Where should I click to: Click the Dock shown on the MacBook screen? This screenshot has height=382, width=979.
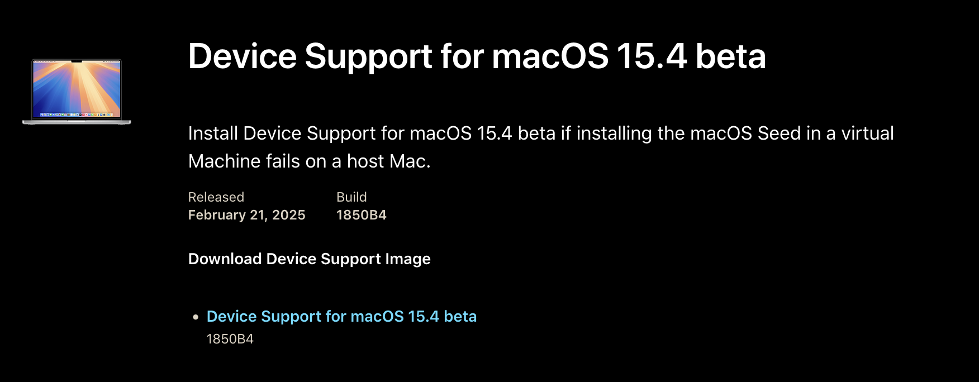point(77,114)
